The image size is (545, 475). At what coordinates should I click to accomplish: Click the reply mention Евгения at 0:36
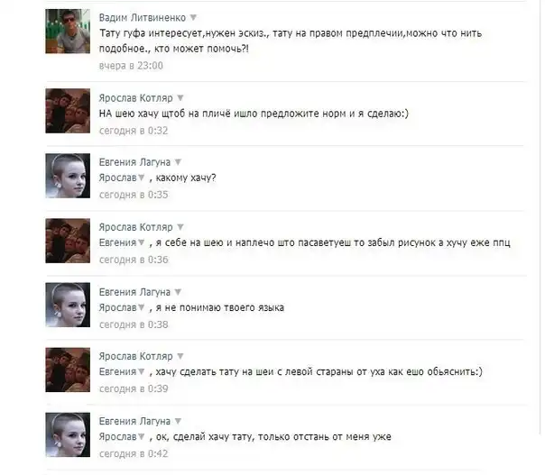[x=118, y=242]
